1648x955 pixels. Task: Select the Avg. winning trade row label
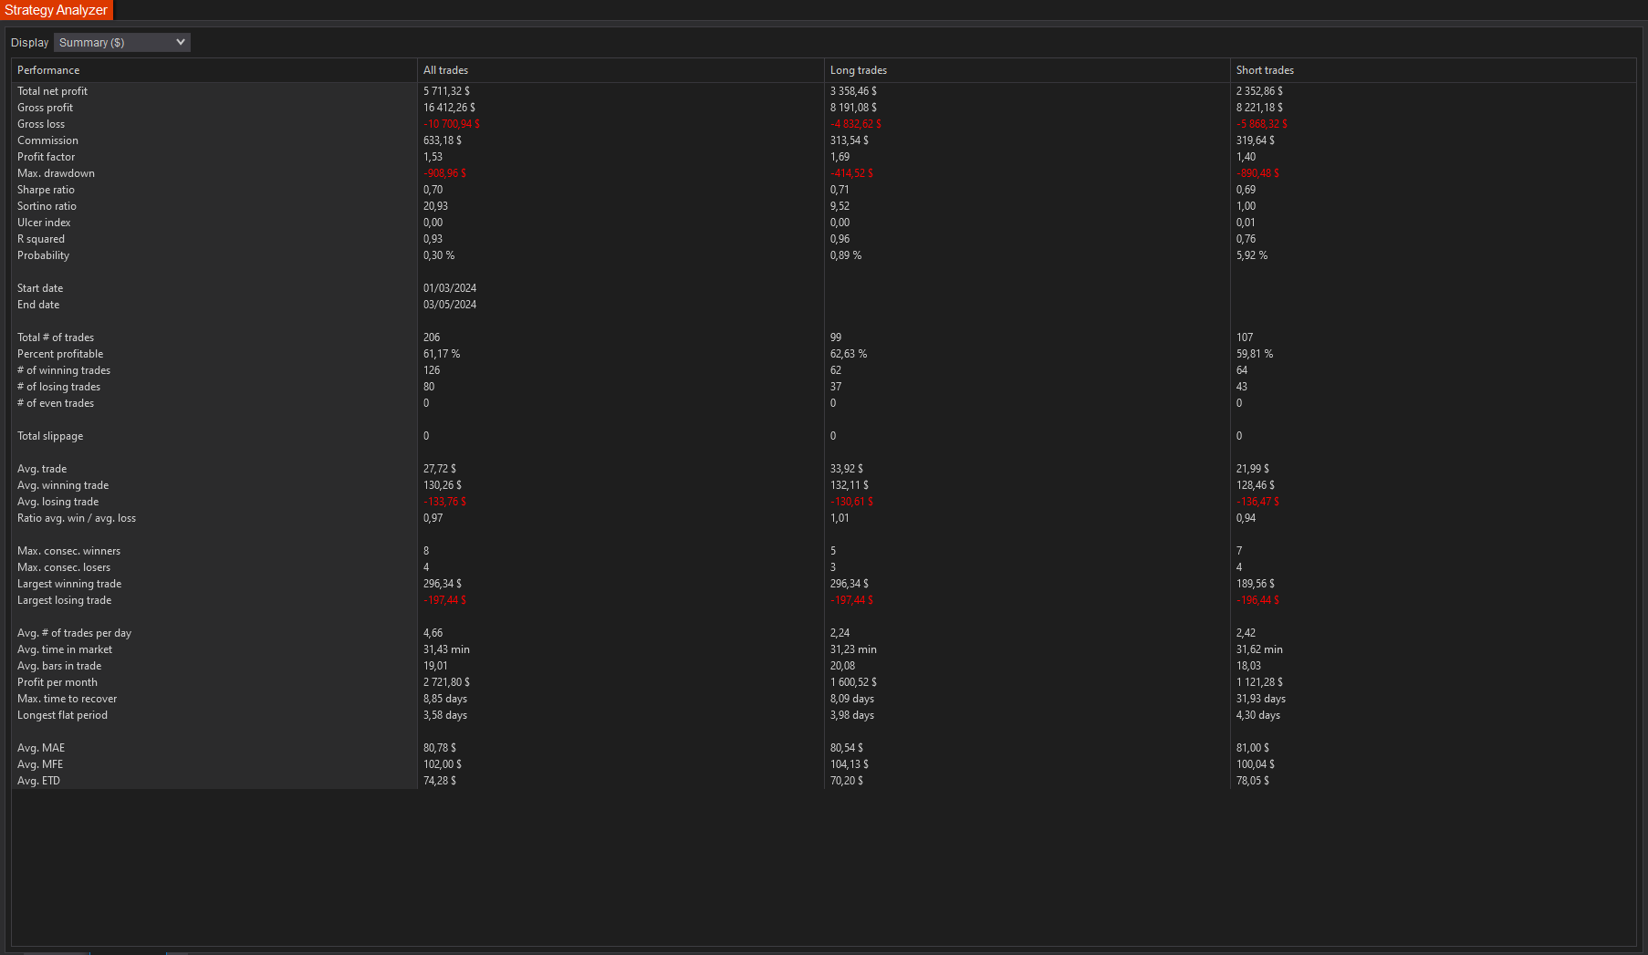(63, 485)
